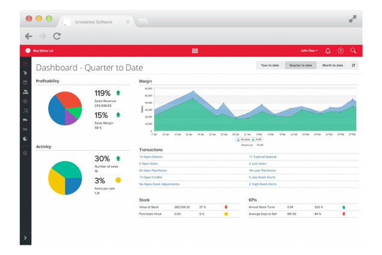Open search with the magnifier icon
Viewport: 382px width, 255px height.
353,51
